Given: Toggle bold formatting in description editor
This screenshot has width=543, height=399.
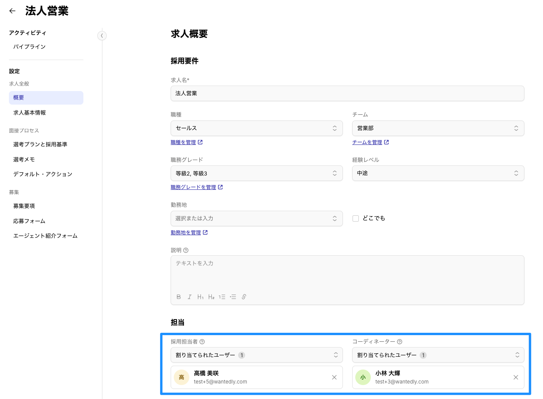Looking at the screenshot, I should click(x=178, y=297).
